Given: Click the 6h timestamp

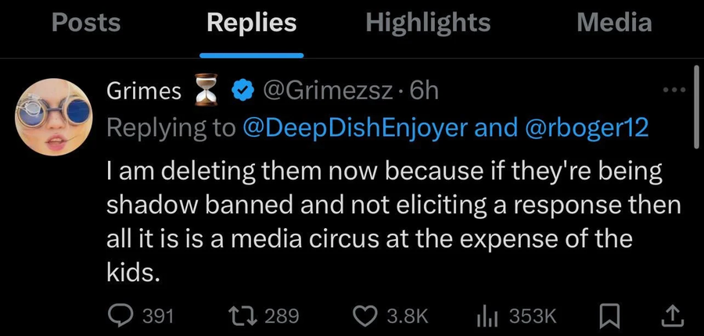Looking at the screenshot, I should (424, 91).
